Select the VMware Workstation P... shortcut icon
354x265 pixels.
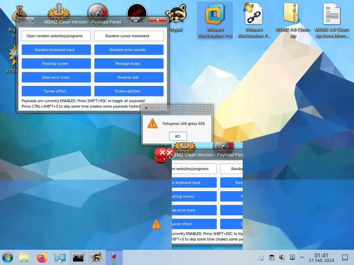tap(254, 21)
